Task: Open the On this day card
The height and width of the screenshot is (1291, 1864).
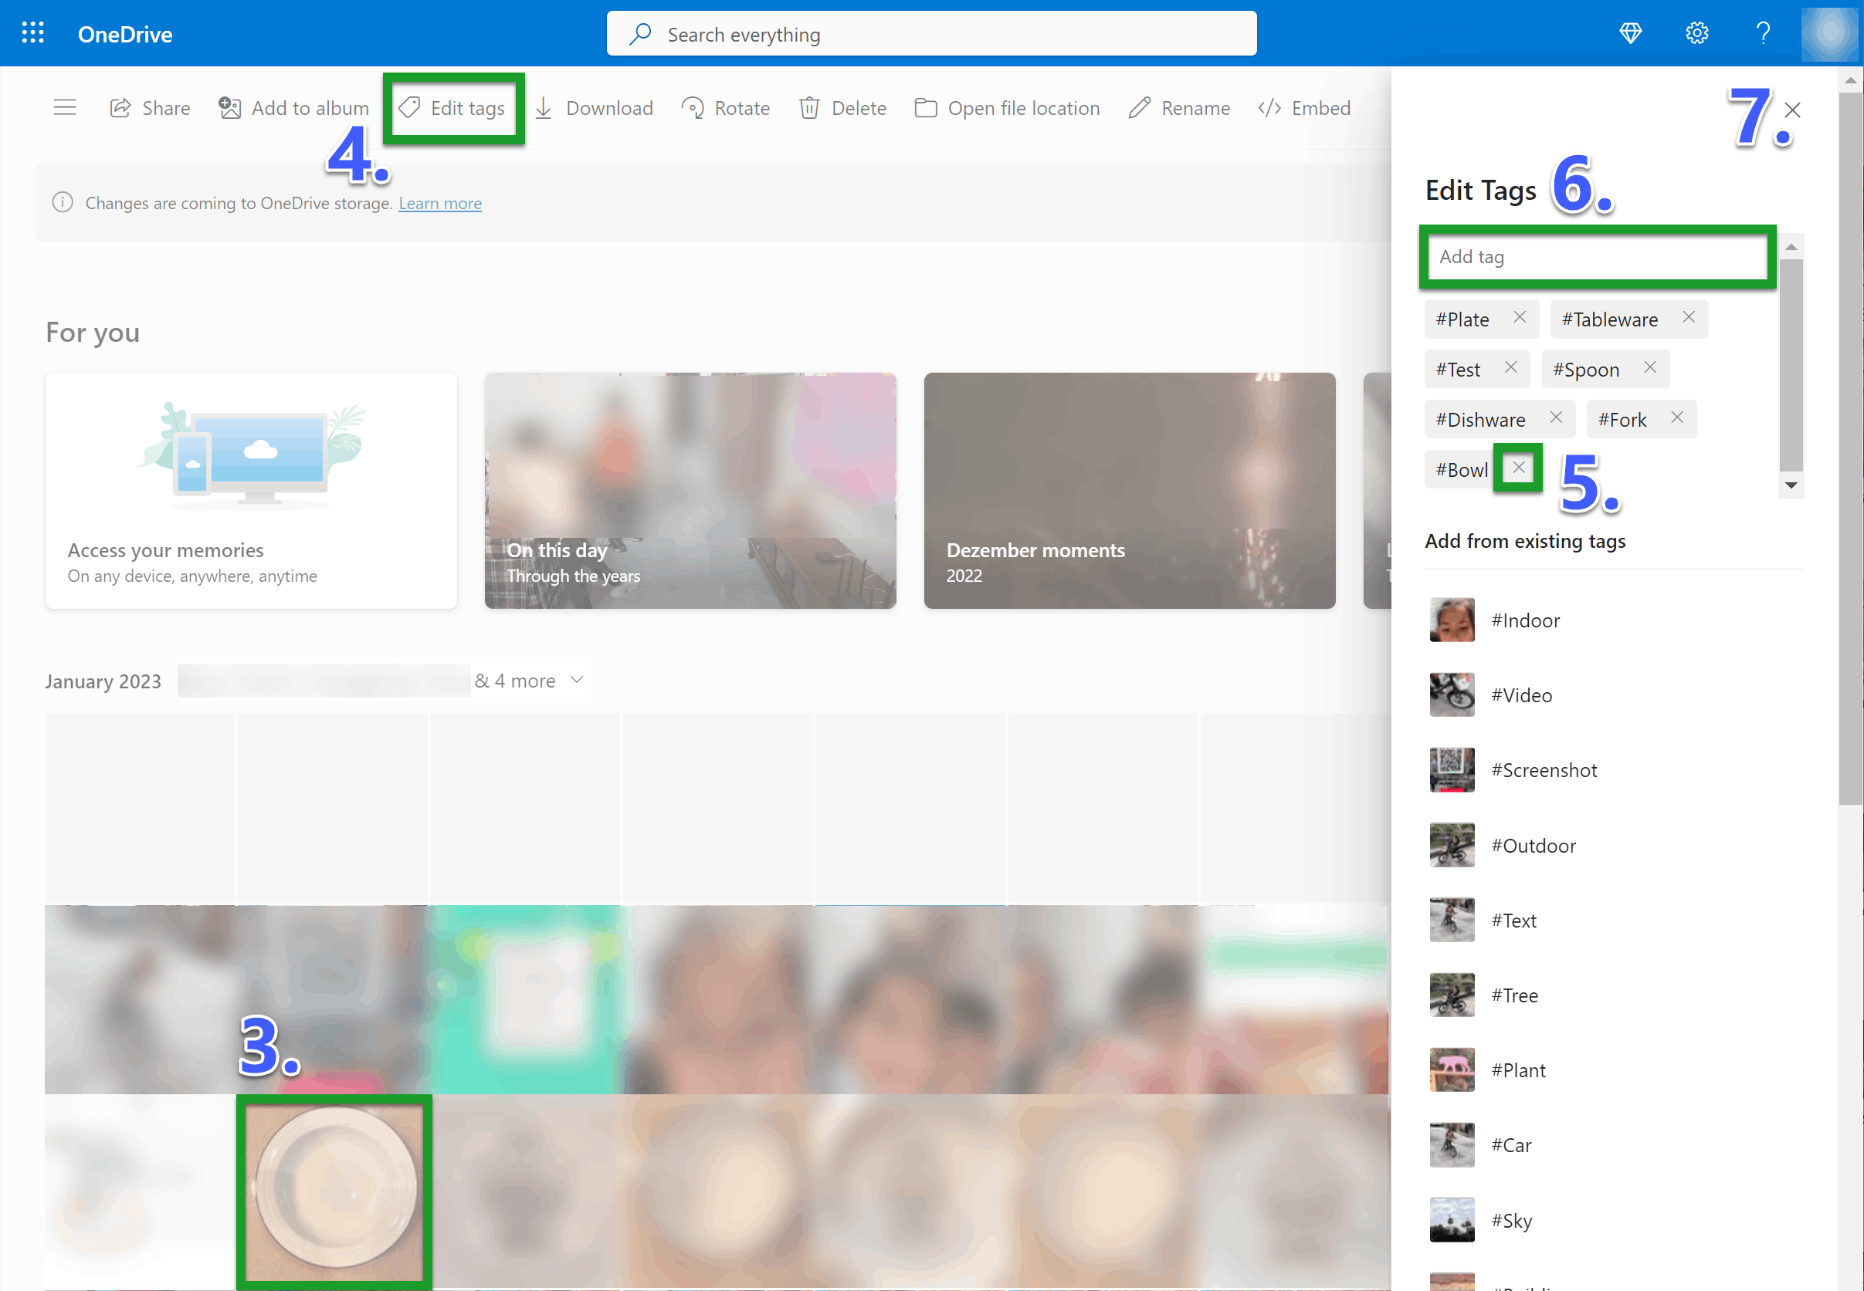Action: 690,491
